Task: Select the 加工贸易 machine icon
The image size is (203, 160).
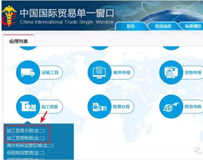Action: coord(28,106)
